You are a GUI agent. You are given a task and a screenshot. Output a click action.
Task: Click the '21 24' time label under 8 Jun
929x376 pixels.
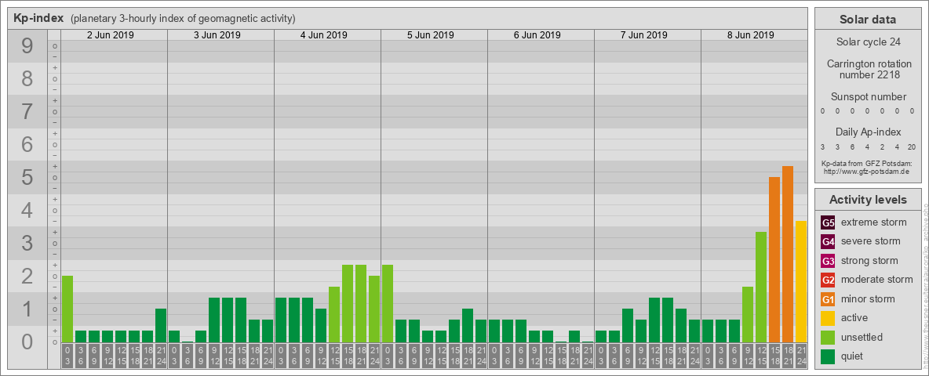(x=801, y=356)
